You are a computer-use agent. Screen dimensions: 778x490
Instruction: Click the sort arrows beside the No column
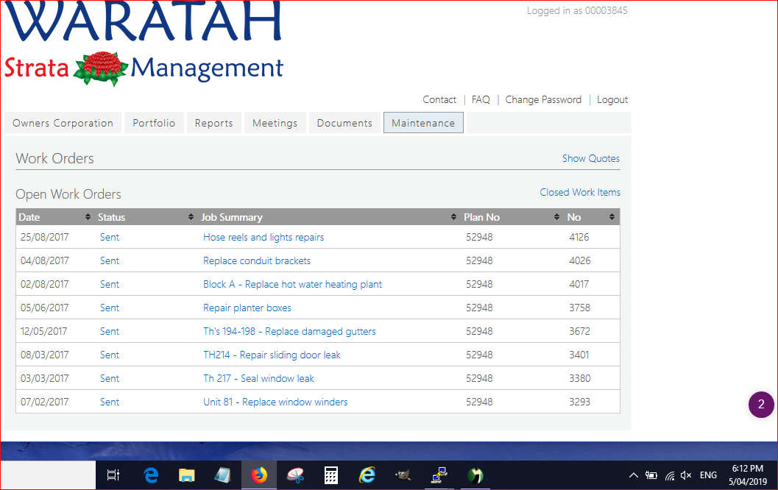tap(612, 217)
